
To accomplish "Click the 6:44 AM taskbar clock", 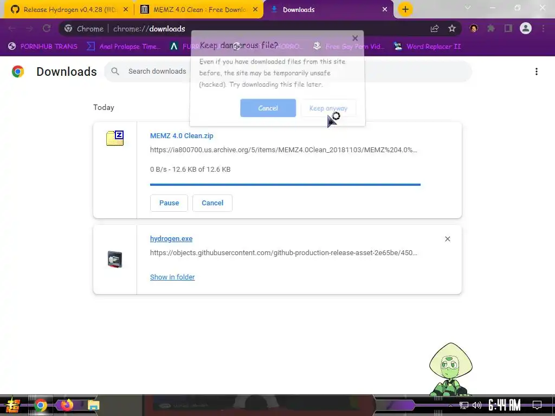I will 505,405.
